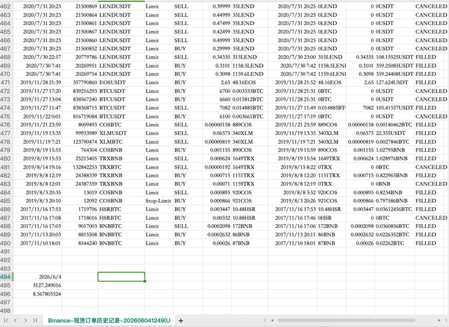Click the 1649TRX amount in row 481
Image resolution: width=449 pixels, height=327 pixels.
pyautogui.click(x=250, y=167)
